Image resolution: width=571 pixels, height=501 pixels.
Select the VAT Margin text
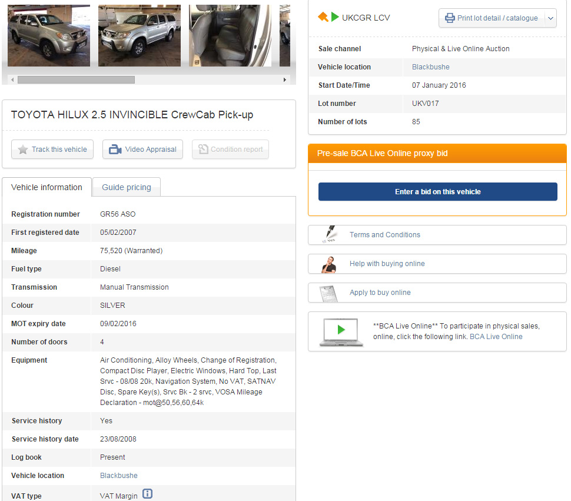click(x=119, y=496)
